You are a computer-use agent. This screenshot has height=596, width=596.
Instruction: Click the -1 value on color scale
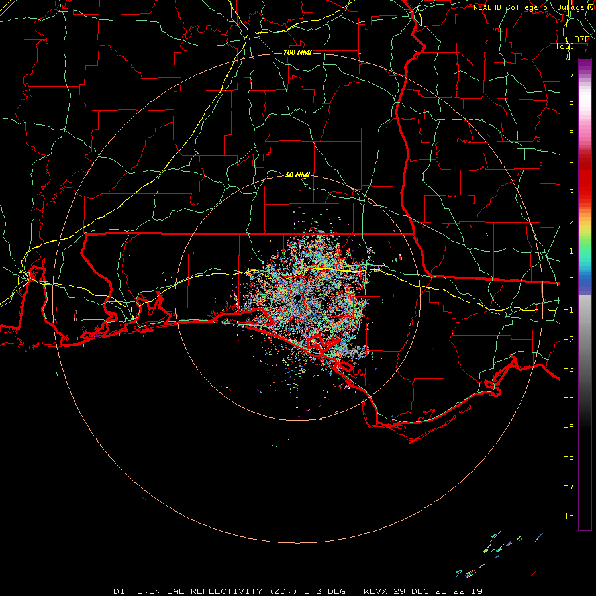tap(569, 310)
